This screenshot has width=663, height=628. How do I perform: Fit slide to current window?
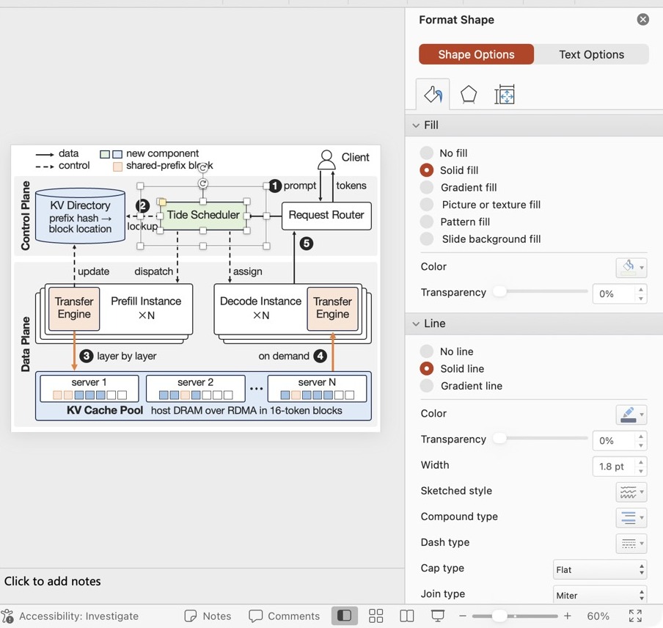click(635, 616)
